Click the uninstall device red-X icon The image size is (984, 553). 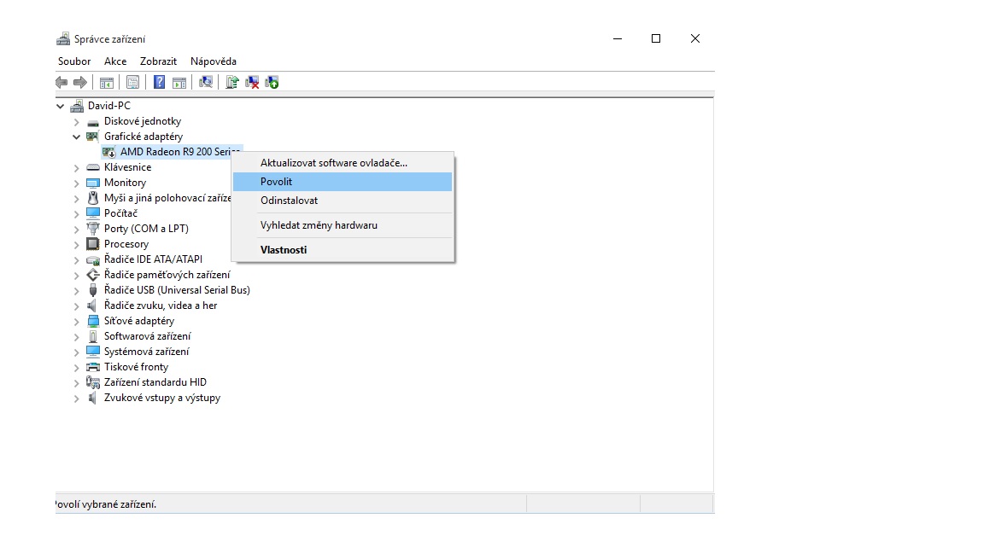click(252, 82)
